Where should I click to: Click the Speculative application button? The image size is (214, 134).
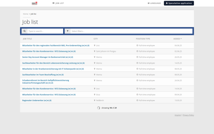pyautogui.click(x=179, y=3)
